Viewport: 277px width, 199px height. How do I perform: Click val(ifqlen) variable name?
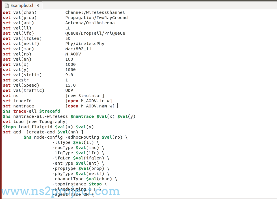click(27, 38)
